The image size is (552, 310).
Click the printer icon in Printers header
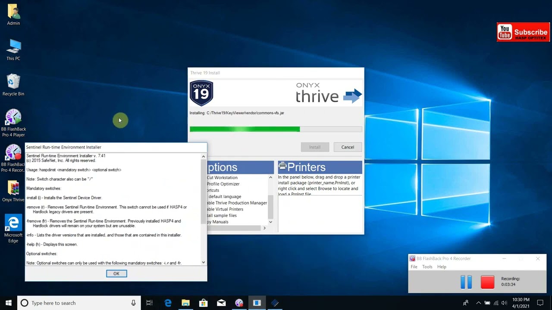(282, 166)
